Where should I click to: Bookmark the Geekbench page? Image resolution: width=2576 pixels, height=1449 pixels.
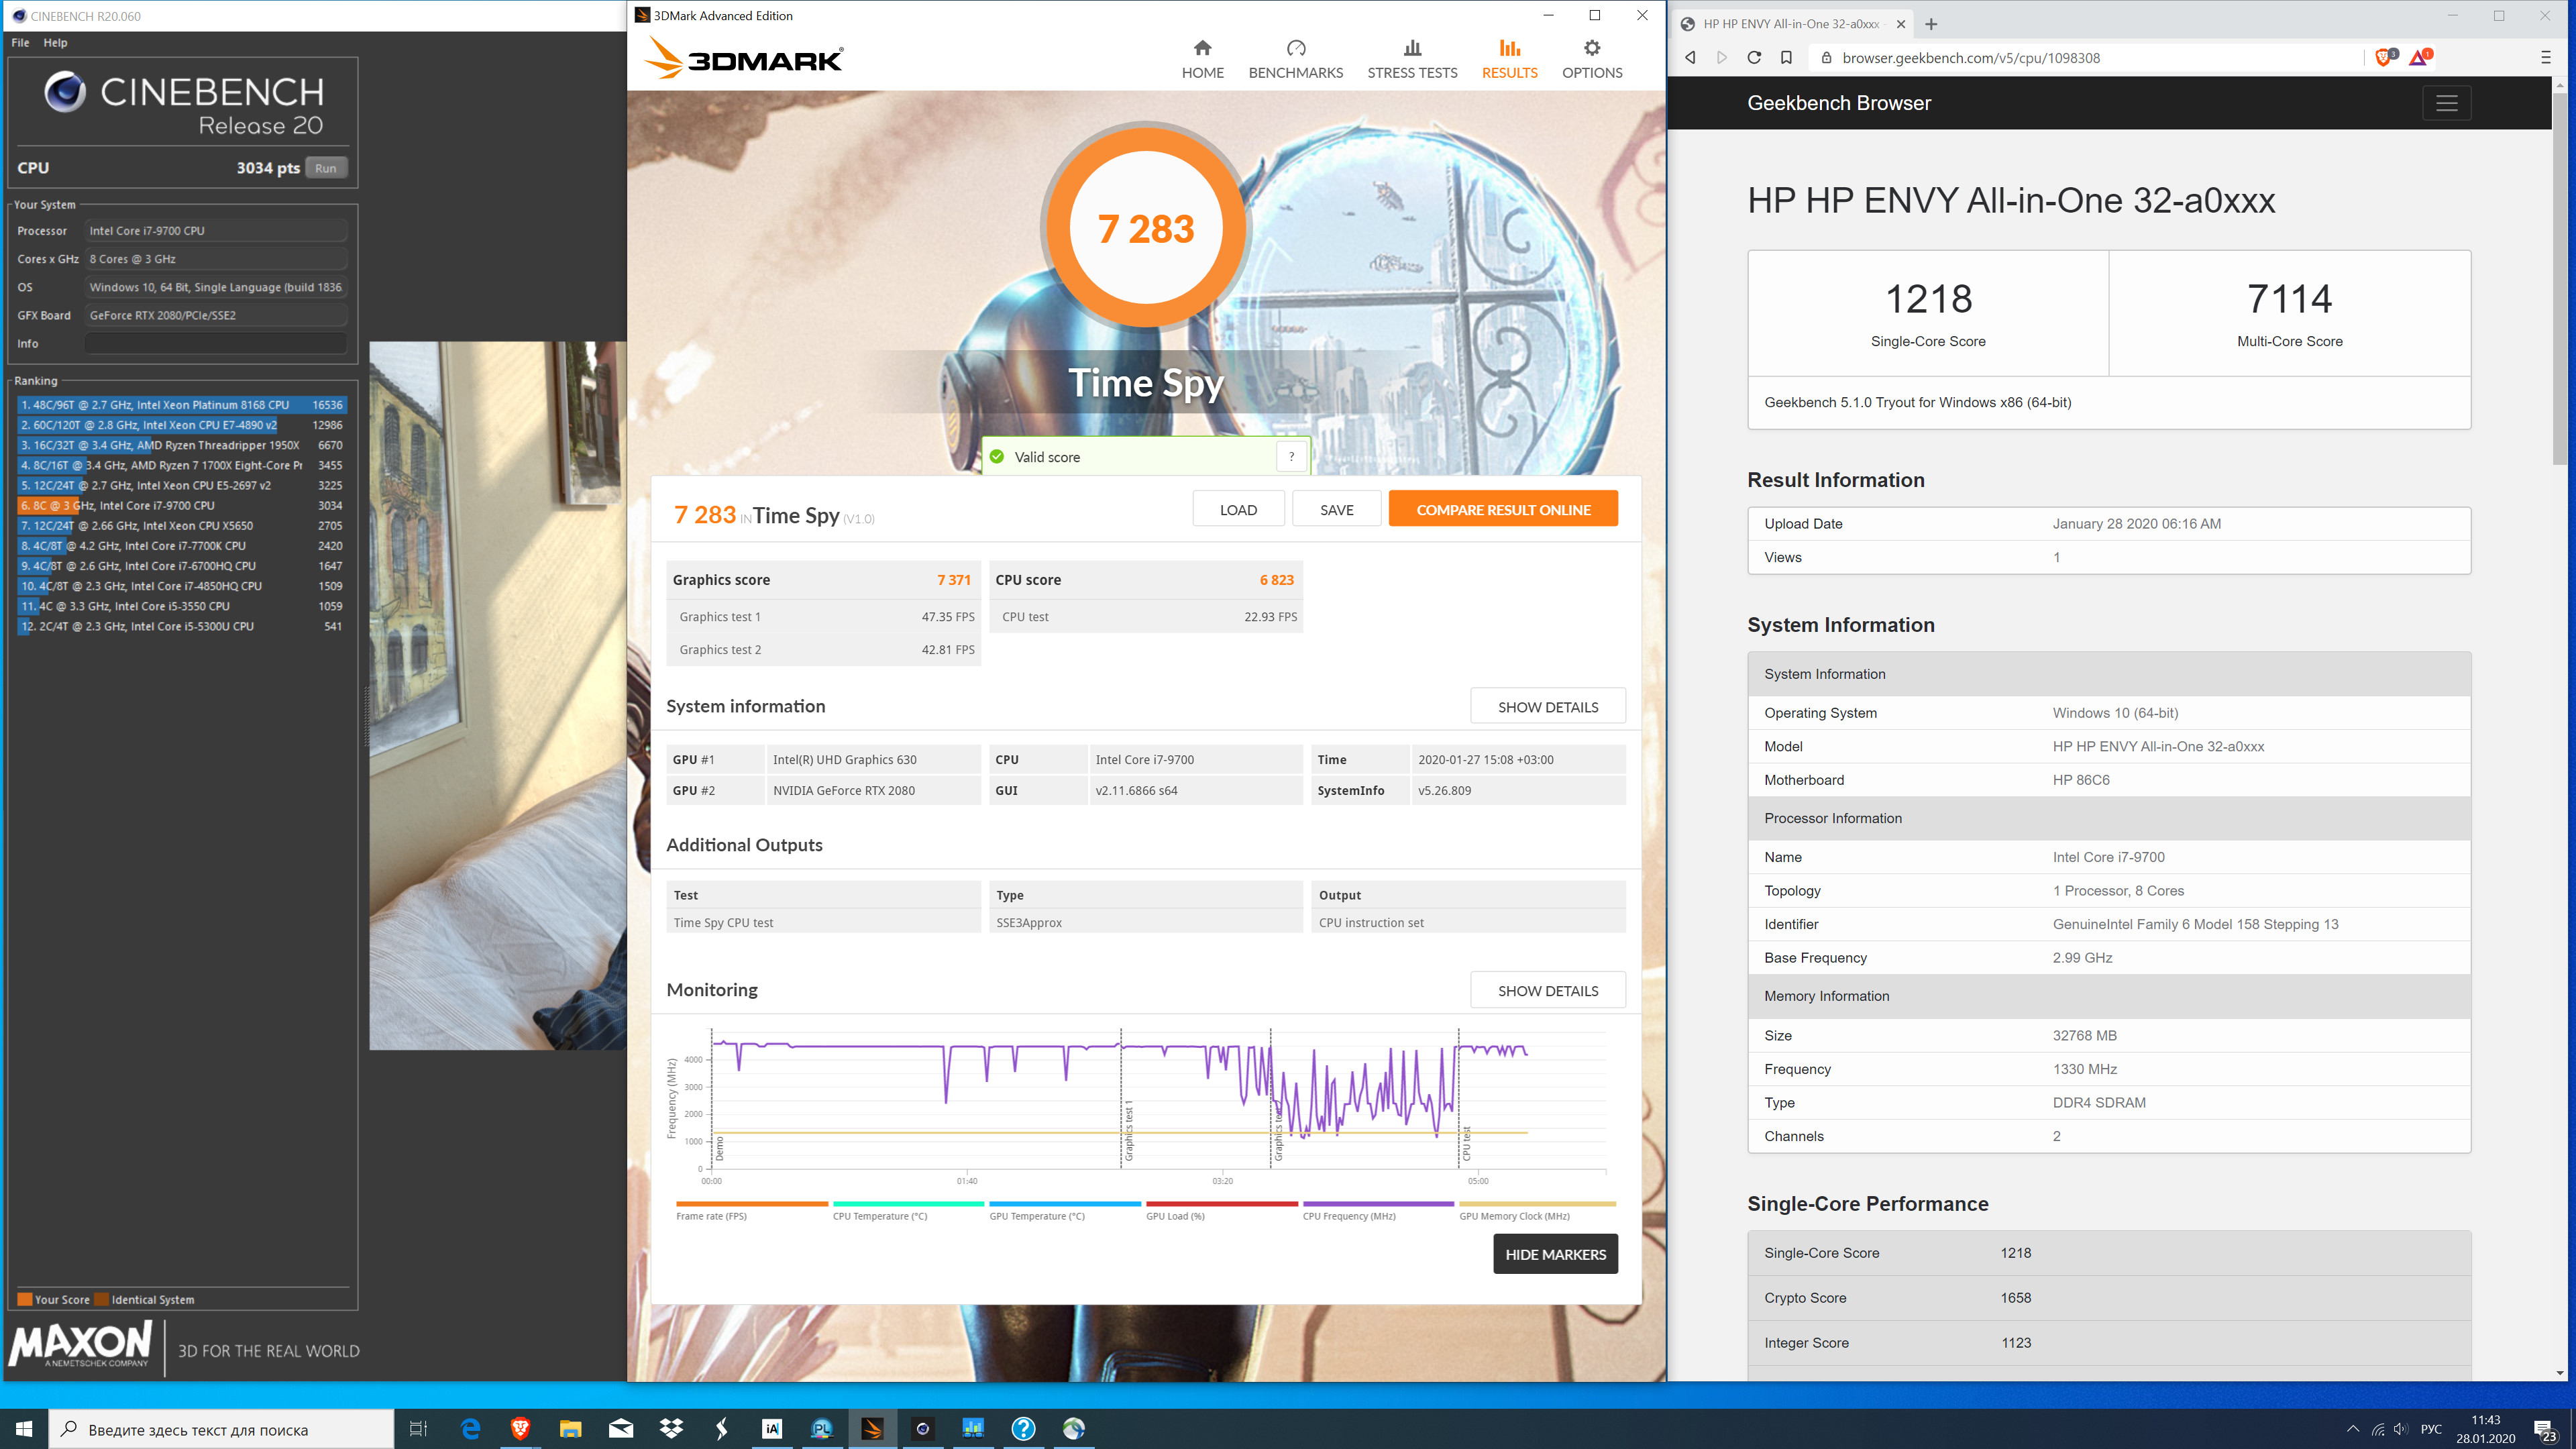click(1786, 58)
